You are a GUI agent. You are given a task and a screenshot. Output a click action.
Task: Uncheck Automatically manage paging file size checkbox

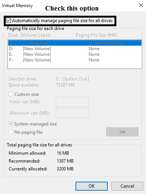[9, 21]
